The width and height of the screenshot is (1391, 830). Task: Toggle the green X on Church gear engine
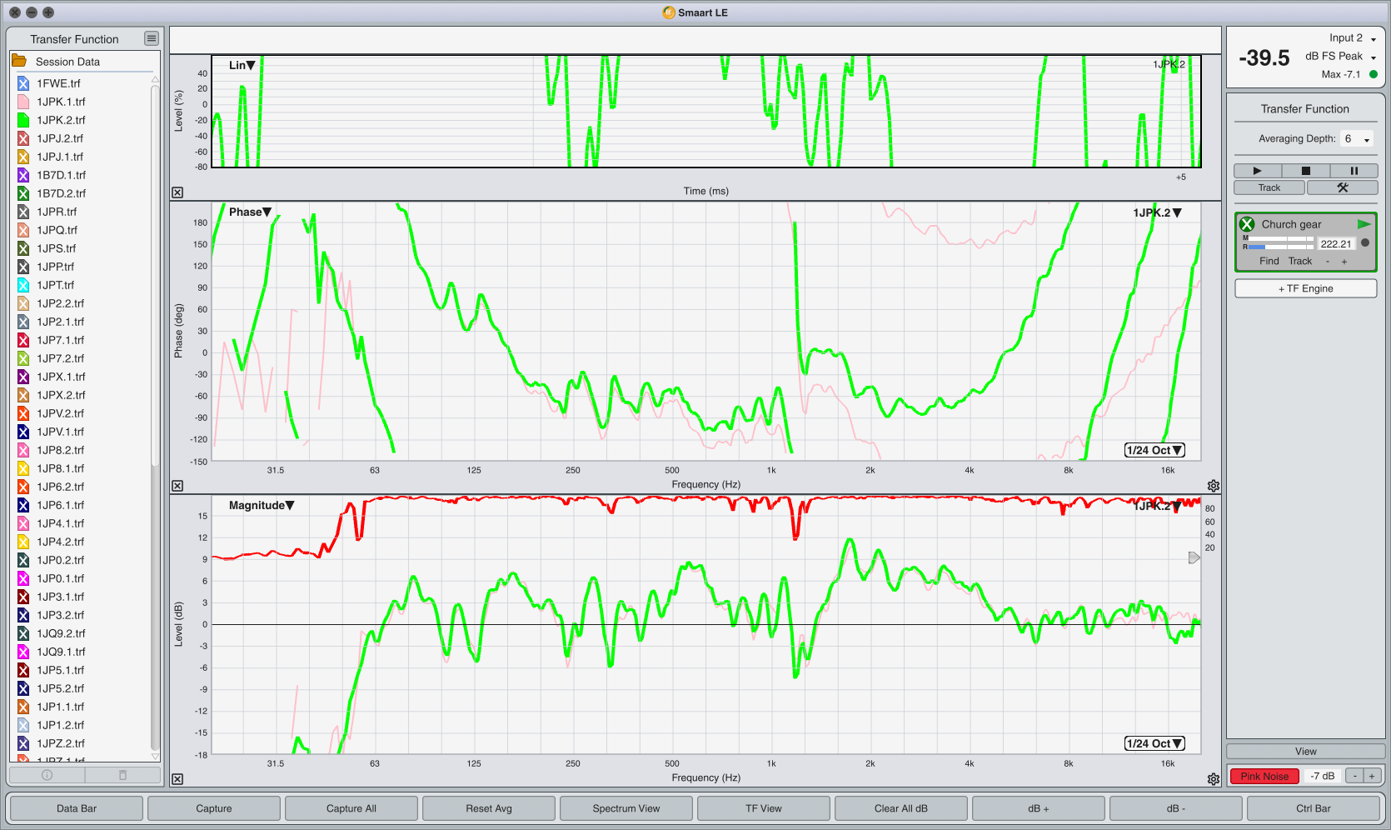click(x=1247, y=224)
